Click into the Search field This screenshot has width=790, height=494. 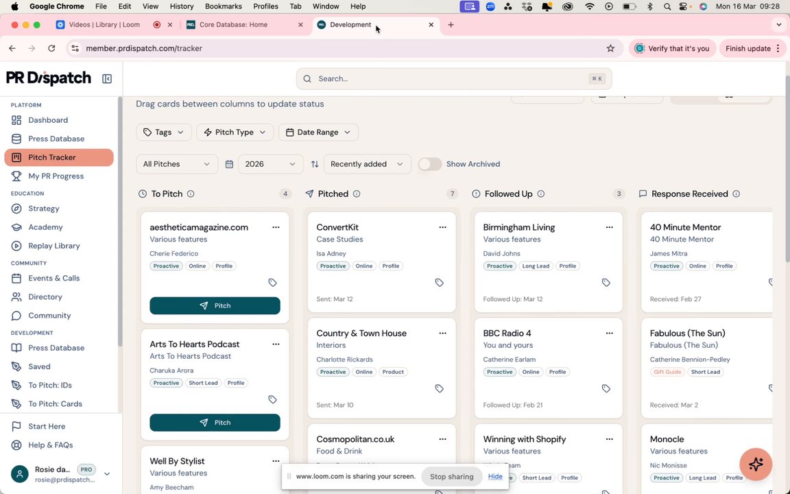454,79
